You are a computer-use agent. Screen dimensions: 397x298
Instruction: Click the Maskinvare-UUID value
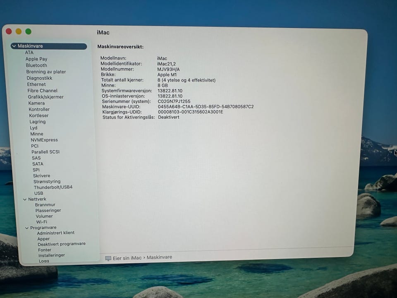pos(206,107)
